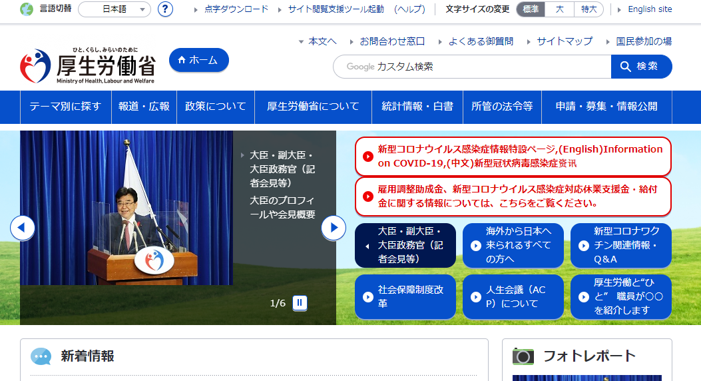Screen dimensions: 701x381
Task: Click the 新着情報 speech bubble icon
Action: (x=41, y=356)
